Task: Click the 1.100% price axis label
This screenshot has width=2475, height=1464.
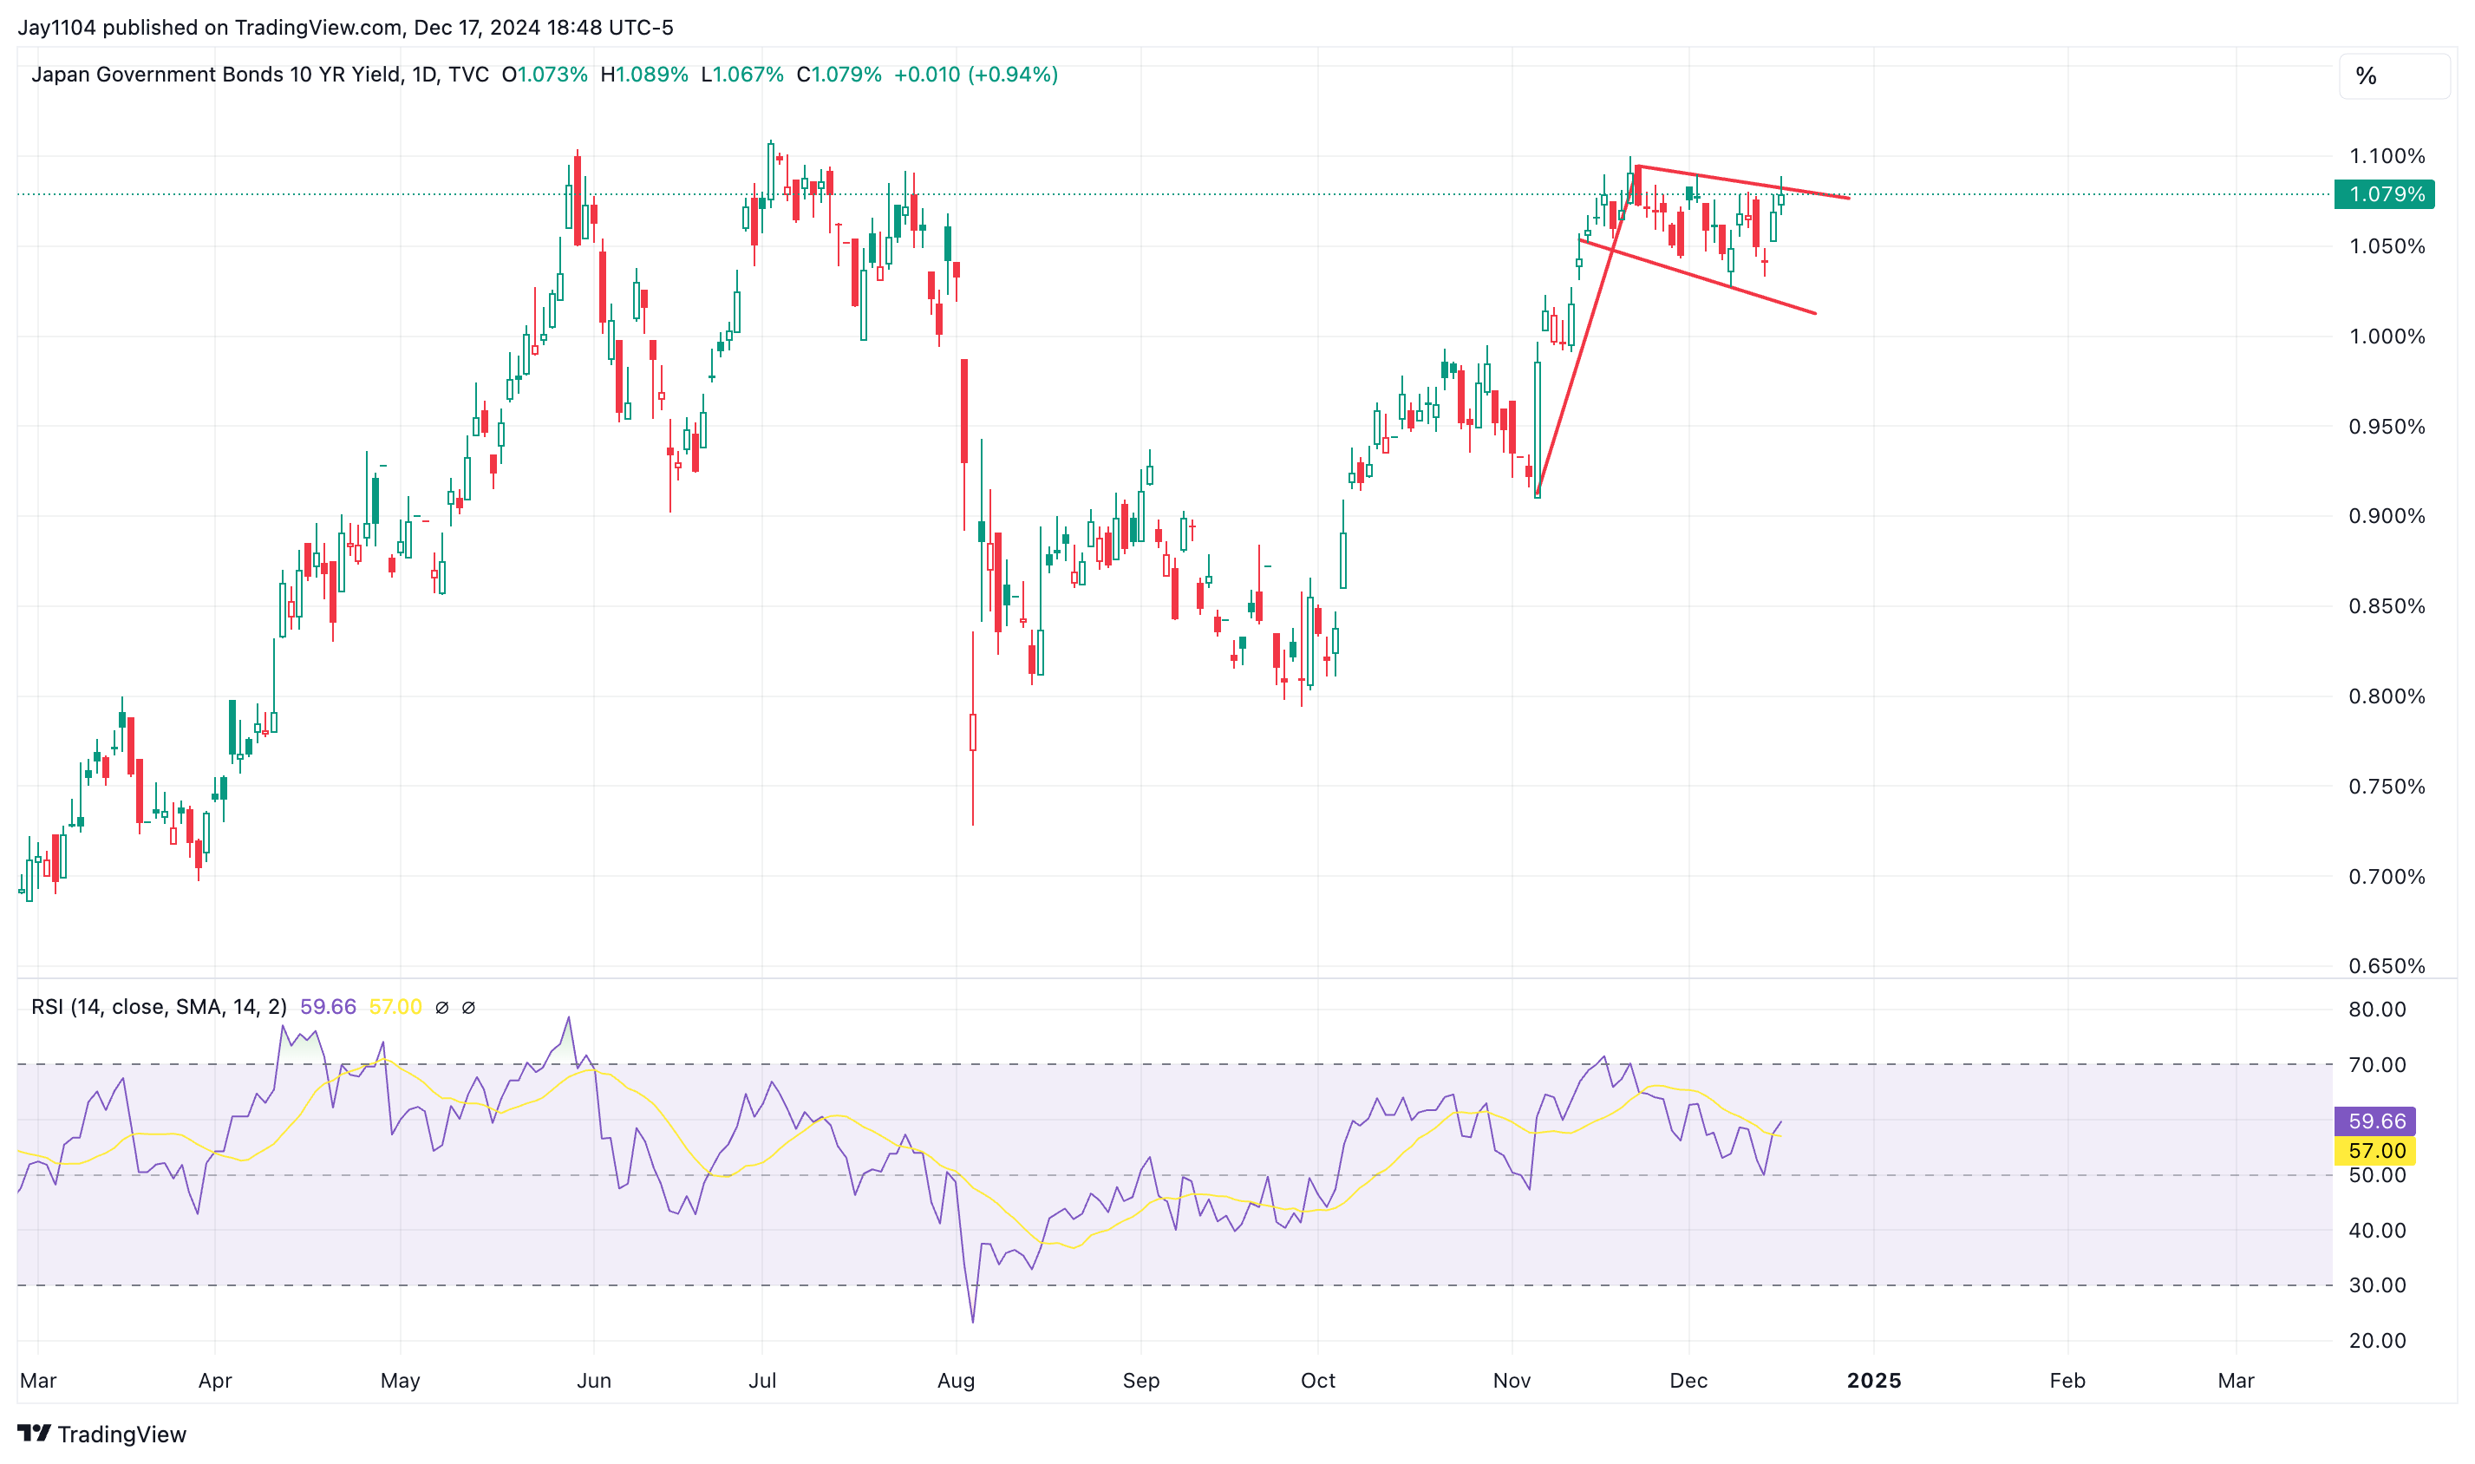Action: tap(2387, 156)
